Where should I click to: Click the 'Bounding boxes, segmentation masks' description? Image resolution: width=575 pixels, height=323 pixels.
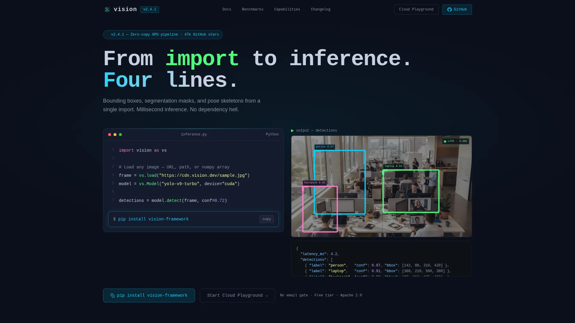point(181,105)
